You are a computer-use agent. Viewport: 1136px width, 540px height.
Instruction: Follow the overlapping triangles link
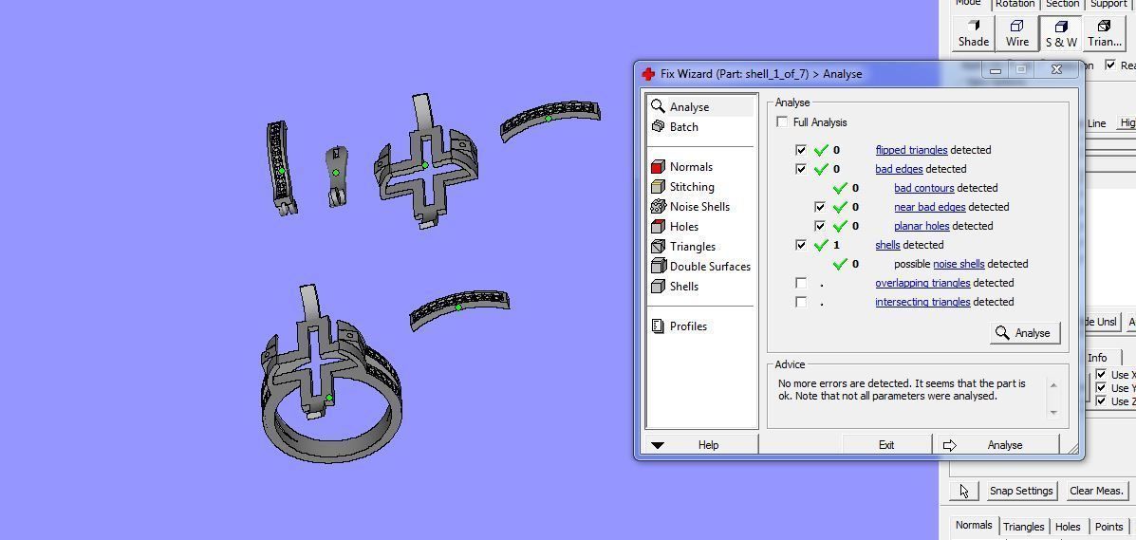[922, 283]
